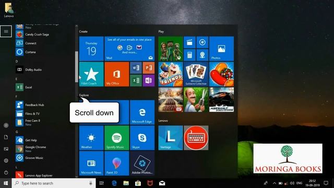The width and height of the screenshot is (334, 188).
Task: Open the My Office tile
Action: coord(117,74)
